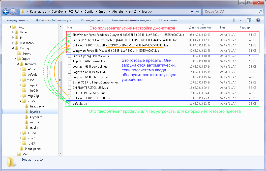Select the f-15c folder in tree
The image size is (266, 171).
[x=31, y=80]
